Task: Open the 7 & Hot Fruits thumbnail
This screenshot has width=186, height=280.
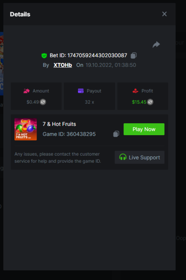Action: point(26,129)
